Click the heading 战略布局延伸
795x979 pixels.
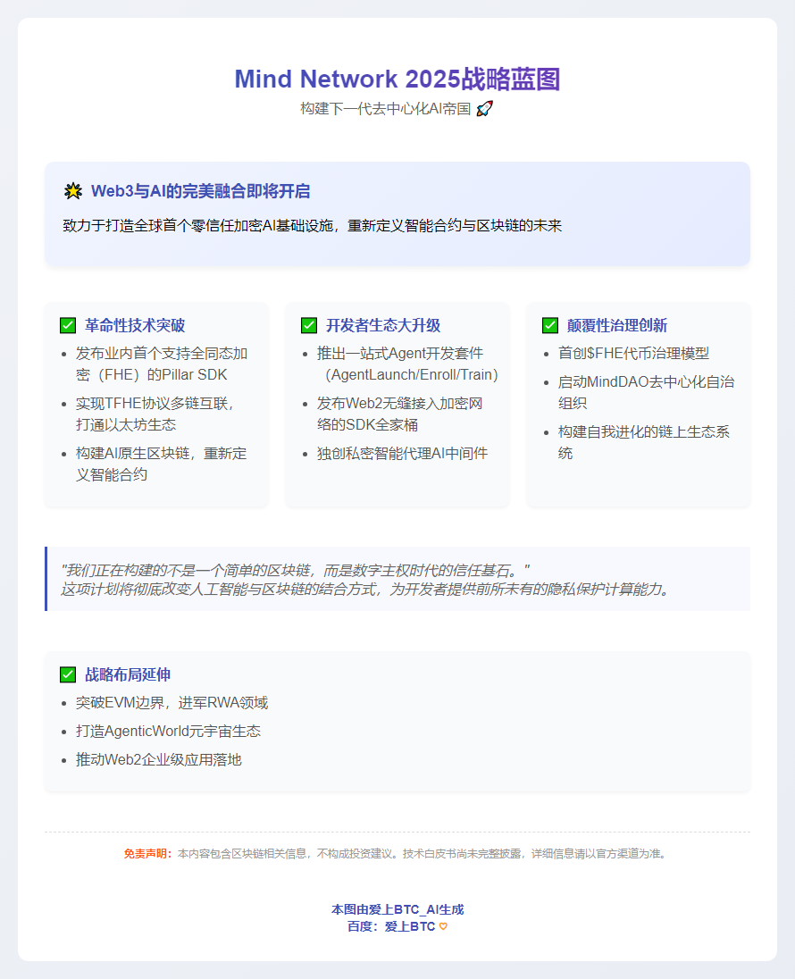[128, 674]
